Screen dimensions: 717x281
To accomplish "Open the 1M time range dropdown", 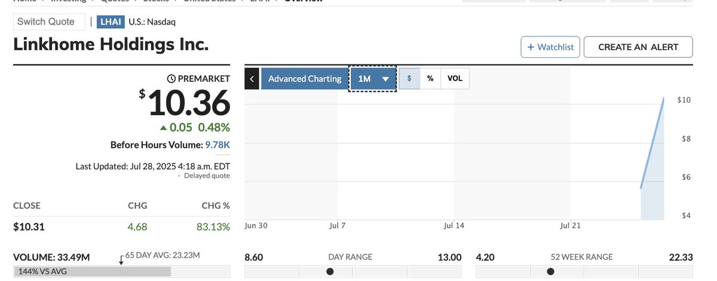I will [373, 79].
